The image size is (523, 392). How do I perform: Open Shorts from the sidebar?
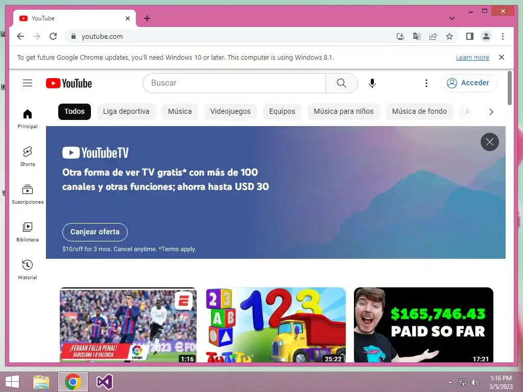click(x=28, y=156)
